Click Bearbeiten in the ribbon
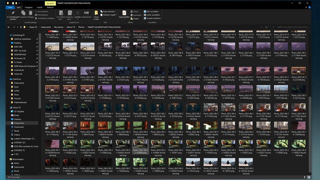Screen dimensions: 320x180 (x=135, y=15)
